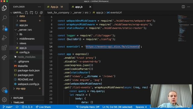193x109 pixels.
Task: Open the Live Share activity bar icon
Action: click(4, 58)
